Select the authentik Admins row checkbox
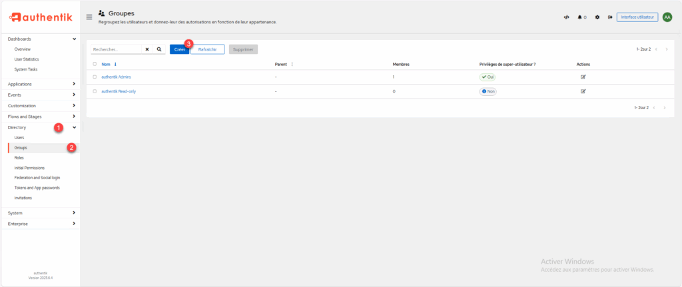The width and height of the screenshot is (682, 287). (95, 77)
